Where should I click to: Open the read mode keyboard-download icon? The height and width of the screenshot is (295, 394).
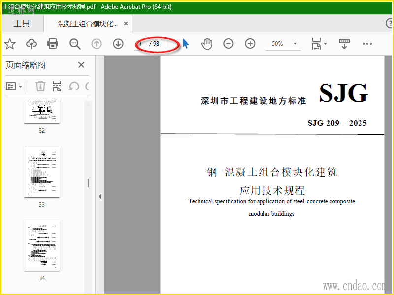[344, 44]
